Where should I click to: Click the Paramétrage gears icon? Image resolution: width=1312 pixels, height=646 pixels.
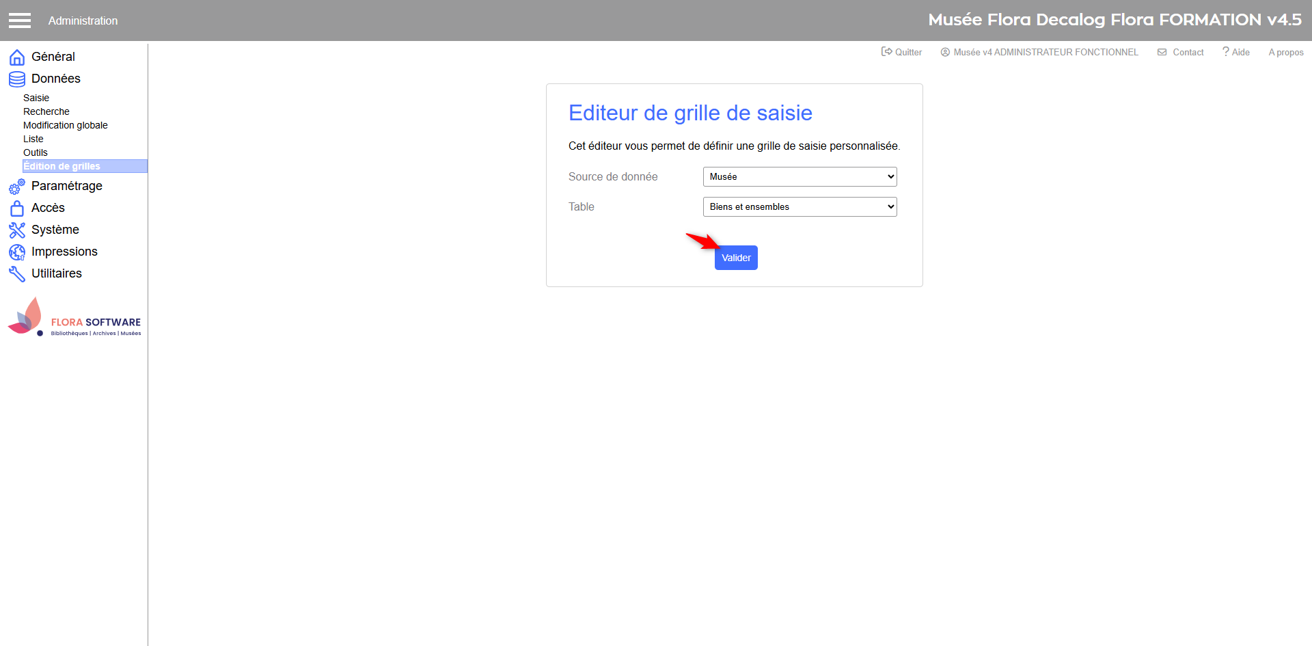17,187
